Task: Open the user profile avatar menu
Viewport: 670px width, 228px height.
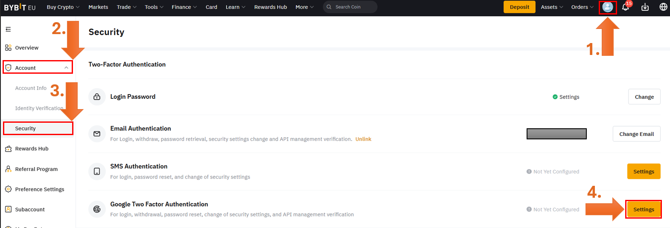Action: 607,7
